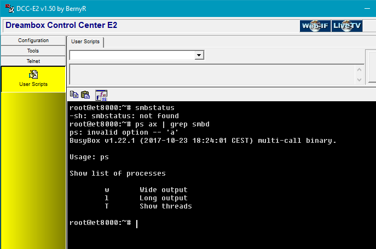Open the font settings icon
Screen dimensions: 376x249
tap(101, 95)
